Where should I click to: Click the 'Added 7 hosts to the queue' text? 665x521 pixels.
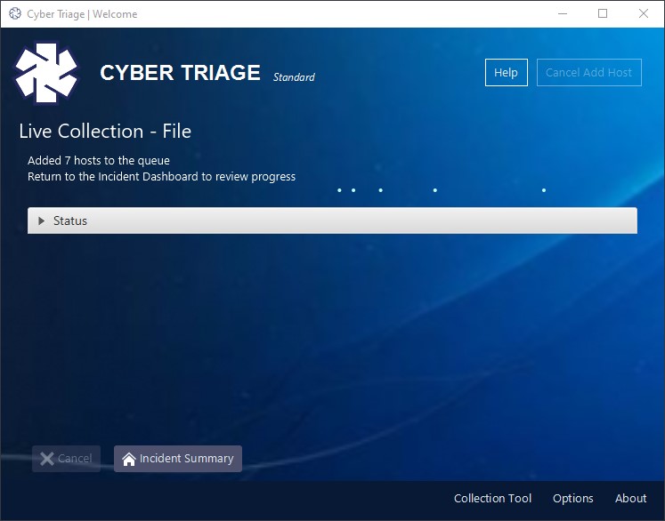pyautogui.click(x=99, y=161)
